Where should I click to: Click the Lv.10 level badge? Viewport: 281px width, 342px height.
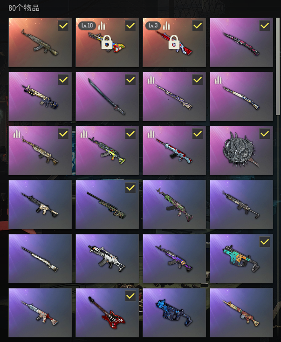(x=87, y=26)
